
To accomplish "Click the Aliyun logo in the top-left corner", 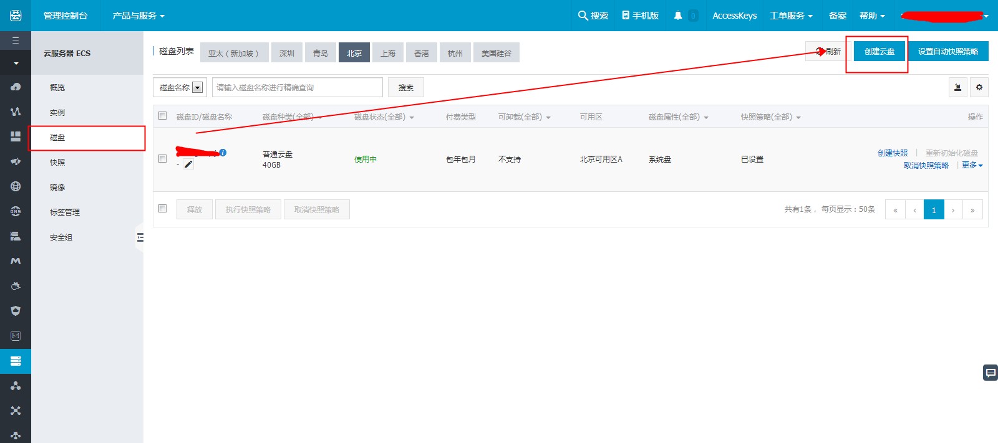I will (16, 16).
